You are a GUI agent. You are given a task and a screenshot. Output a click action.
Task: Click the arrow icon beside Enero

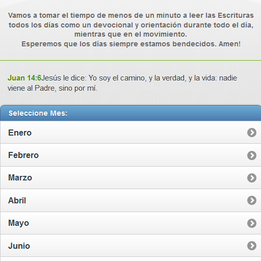[252, 133]
